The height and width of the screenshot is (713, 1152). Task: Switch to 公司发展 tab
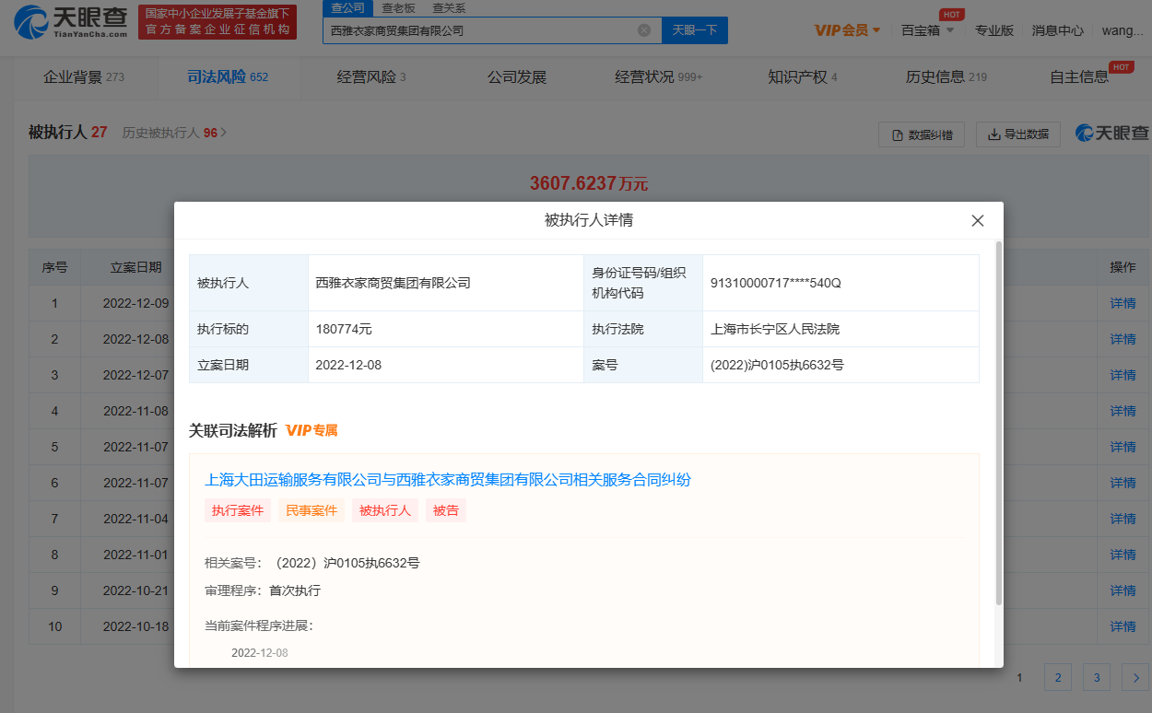click(517, 77)
